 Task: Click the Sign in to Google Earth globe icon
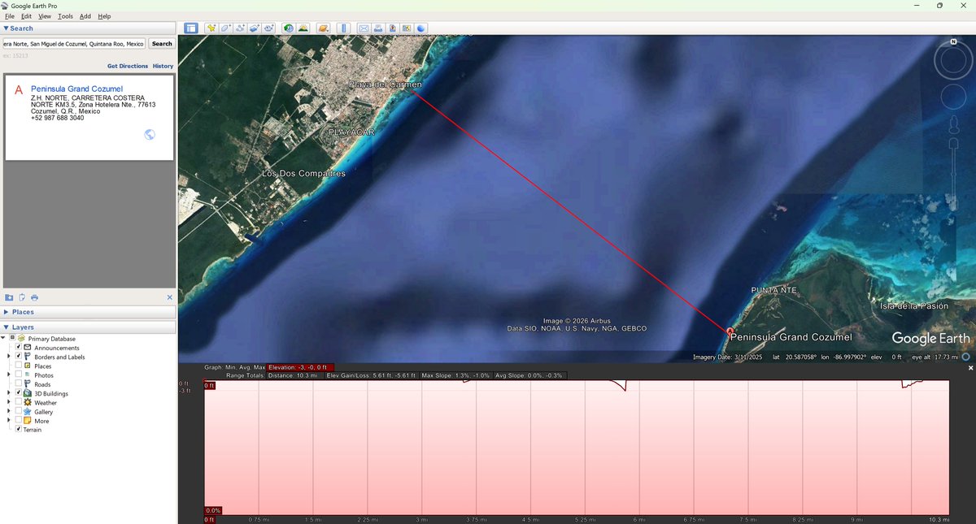[421, 28]
